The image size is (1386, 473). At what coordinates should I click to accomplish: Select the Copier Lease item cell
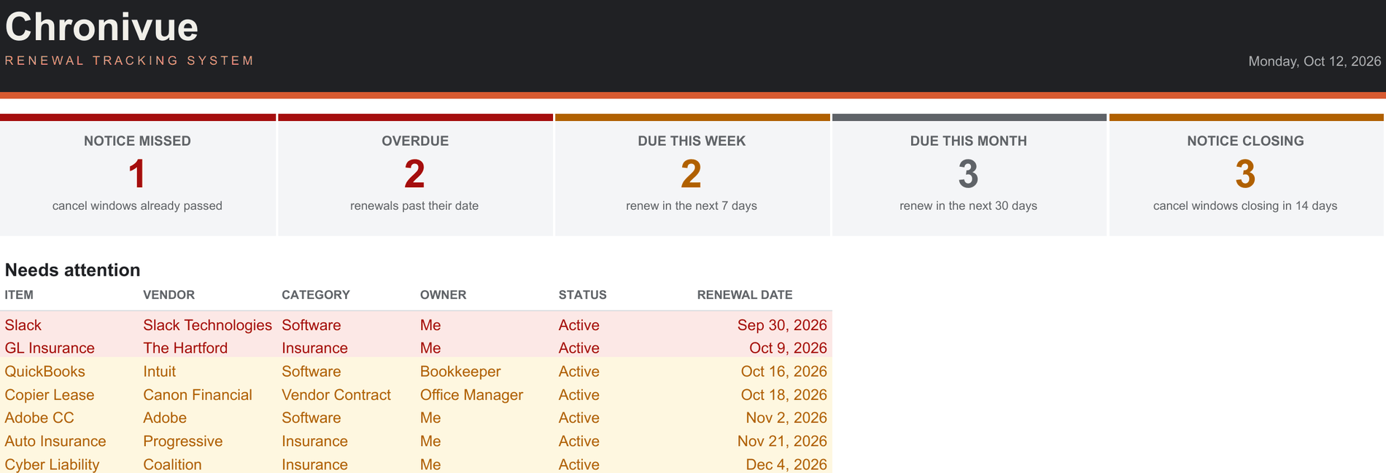tap(50, 395)
